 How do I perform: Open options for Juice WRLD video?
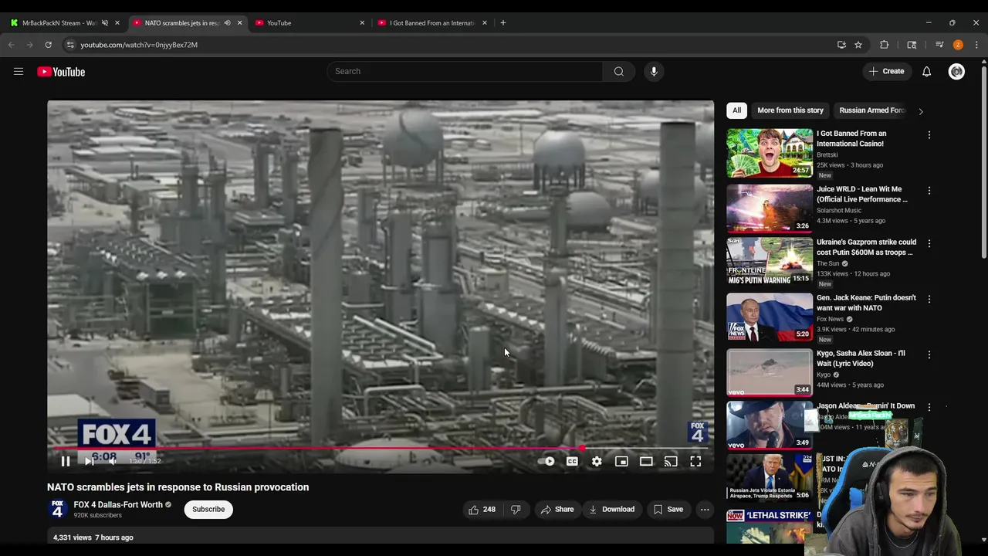point(929,191)
